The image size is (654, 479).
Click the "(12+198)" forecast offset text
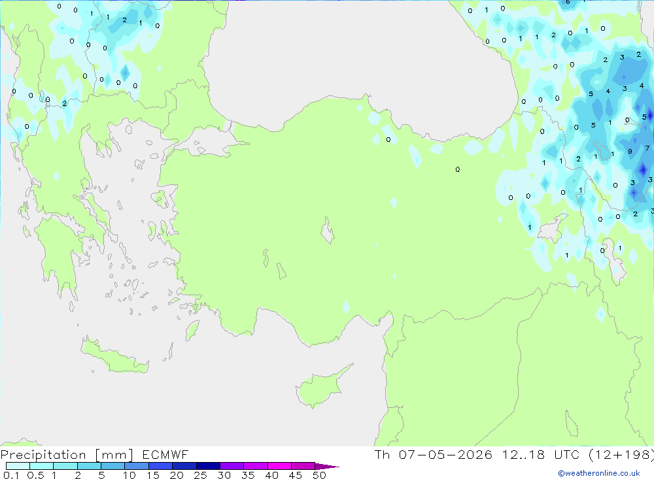(x=621, y=454)
